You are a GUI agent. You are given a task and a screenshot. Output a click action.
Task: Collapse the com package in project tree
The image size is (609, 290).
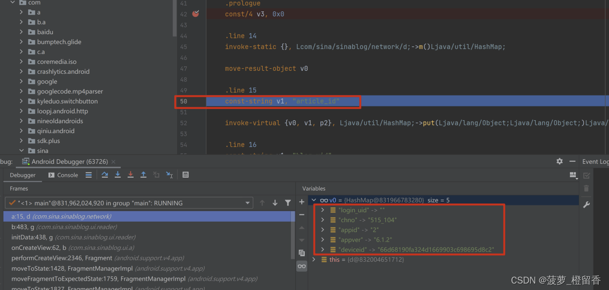(x=13, y=2)
